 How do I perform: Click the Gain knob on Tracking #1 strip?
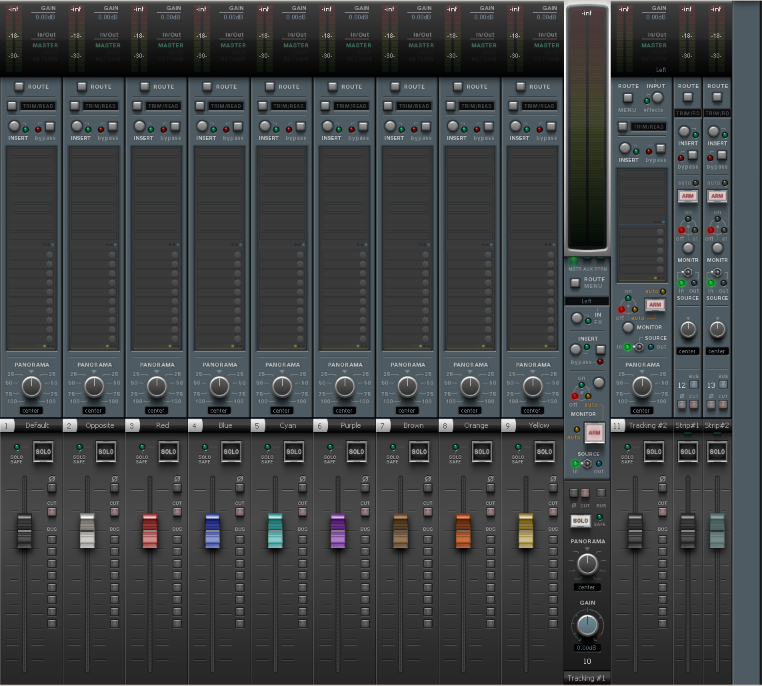point(587,625)
